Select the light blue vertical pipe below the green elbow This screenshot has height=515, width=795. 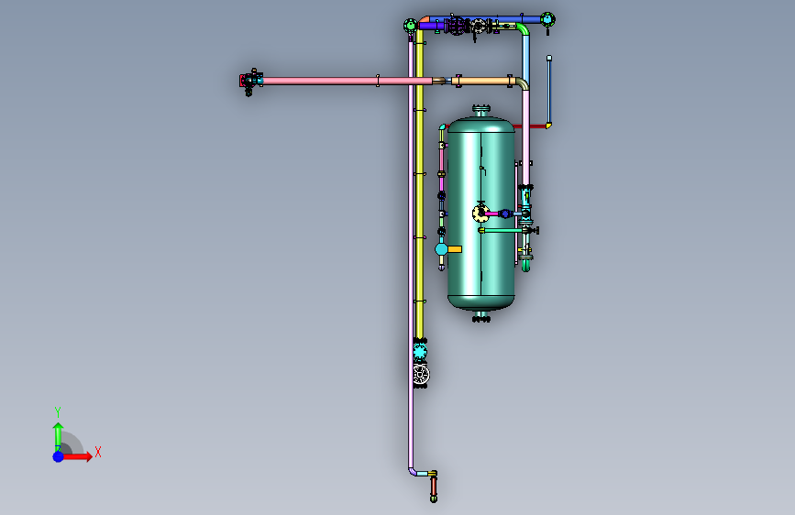coord(525,57)
